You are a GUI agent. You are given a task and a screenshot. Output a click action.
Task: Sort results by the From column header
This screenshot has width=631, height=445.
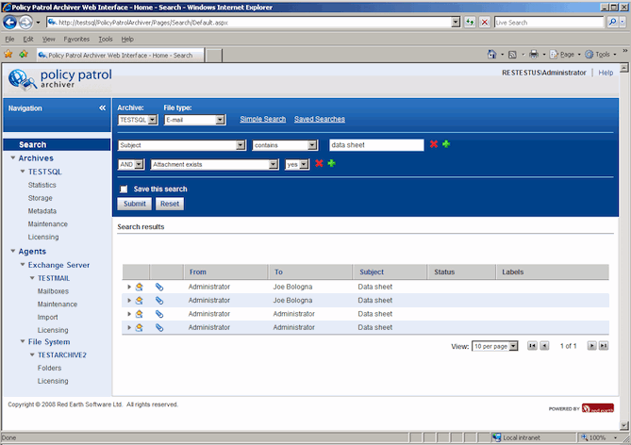coord(197,272)
